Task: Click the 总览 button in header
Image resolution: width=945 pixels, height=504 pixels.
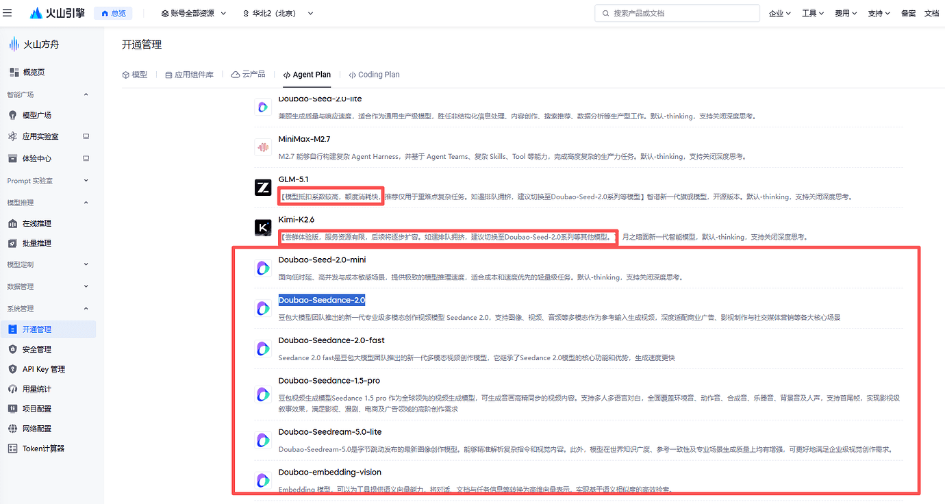Action: (x=113, y=13)
